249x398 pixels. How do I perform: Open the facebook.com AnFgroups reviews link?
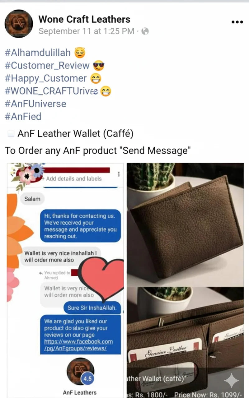click(x=78, y=345)
